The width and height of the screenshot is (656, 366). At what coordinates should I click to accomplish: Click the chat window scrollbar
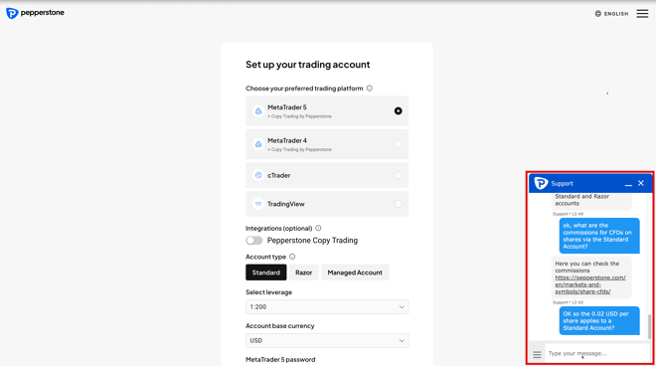[649, 326]
